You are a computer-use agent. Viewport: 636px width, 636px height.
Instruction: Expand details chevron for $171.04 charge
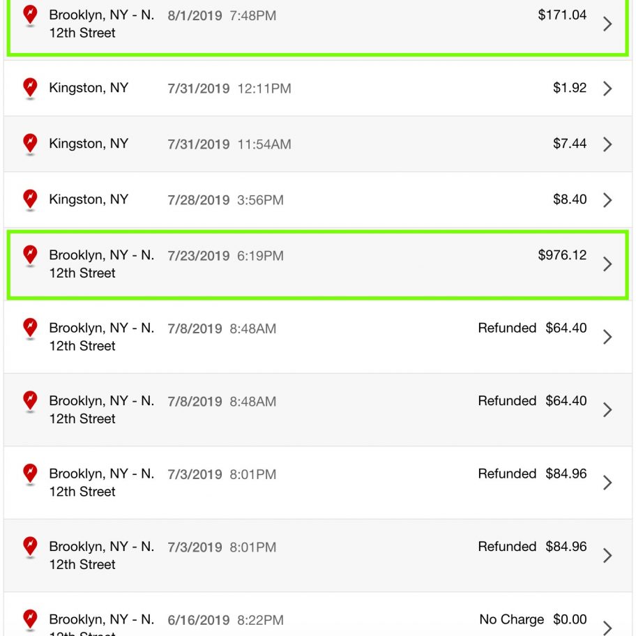click(607, 24)
